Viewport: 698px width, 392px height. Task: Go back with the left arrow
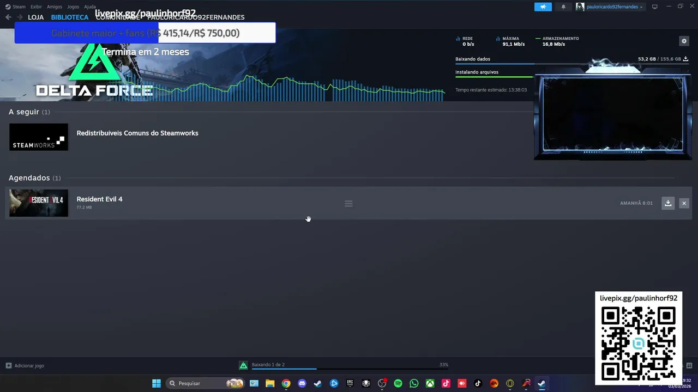pyautogui.click(x=8, y=17)
